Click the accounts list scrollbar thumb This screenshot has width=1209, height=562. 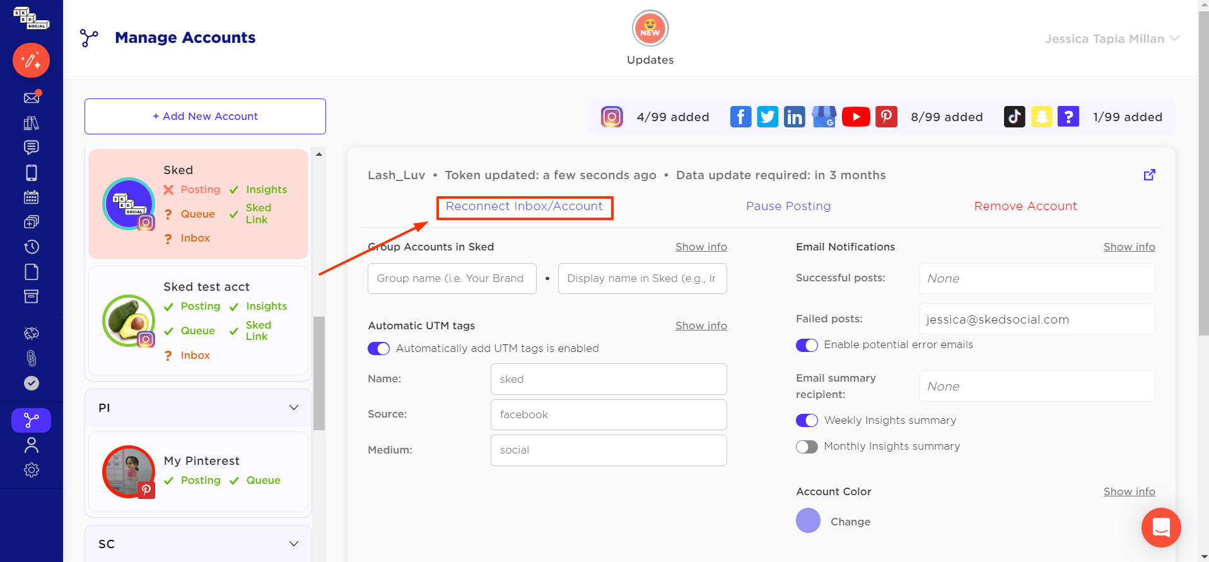click(x=319, y=373)
